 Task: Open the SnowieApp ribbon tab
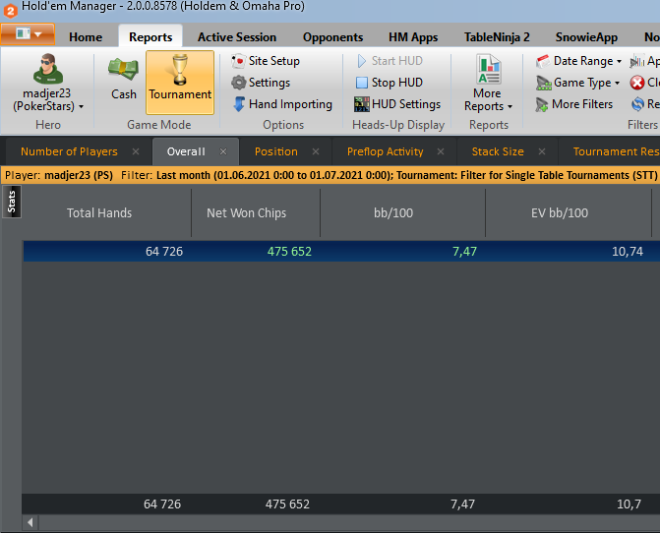pyautogui.click(x=586, y=37)
